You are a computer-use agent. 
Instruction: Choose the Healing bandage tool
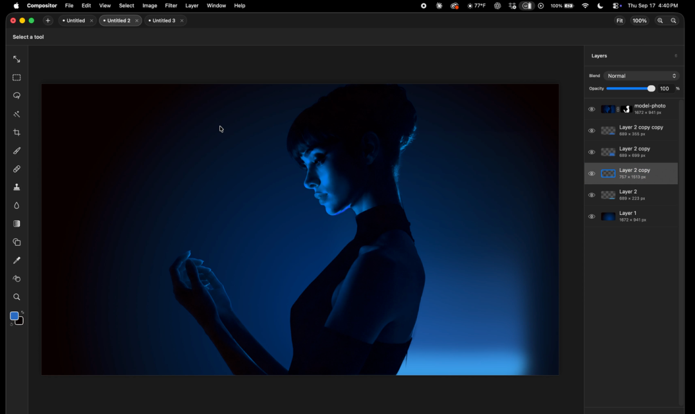(x=16, y=169)
